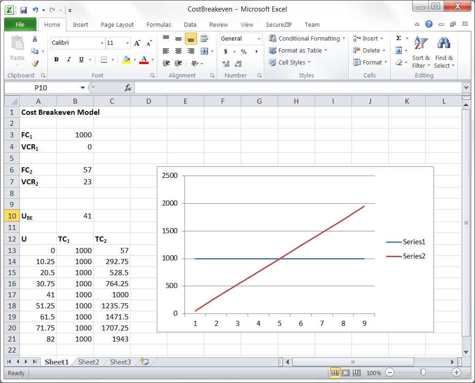Select cell B10 containing 41
Screen dimensions: 475x383
coord(75,216)
